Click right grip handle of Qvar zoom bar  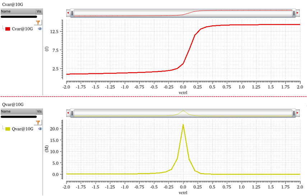coord(293,113)
